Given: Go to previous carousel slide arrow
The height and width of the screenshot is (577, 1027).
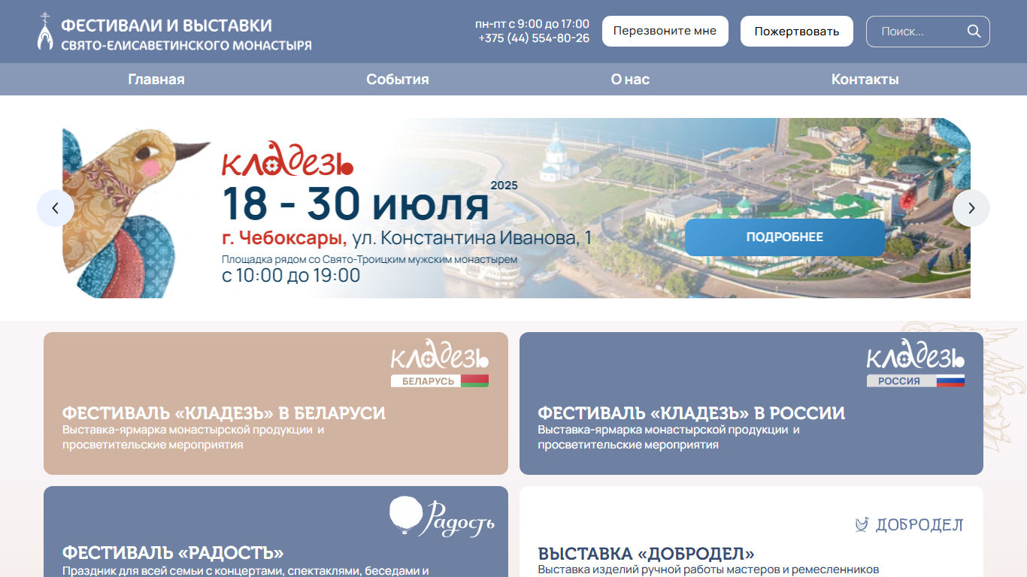Looking at the screenshot, I should click(x=56, y=208).
